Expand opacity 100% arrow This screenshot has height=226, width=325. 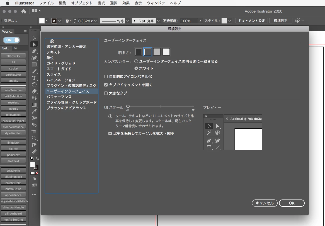point(200,21)
